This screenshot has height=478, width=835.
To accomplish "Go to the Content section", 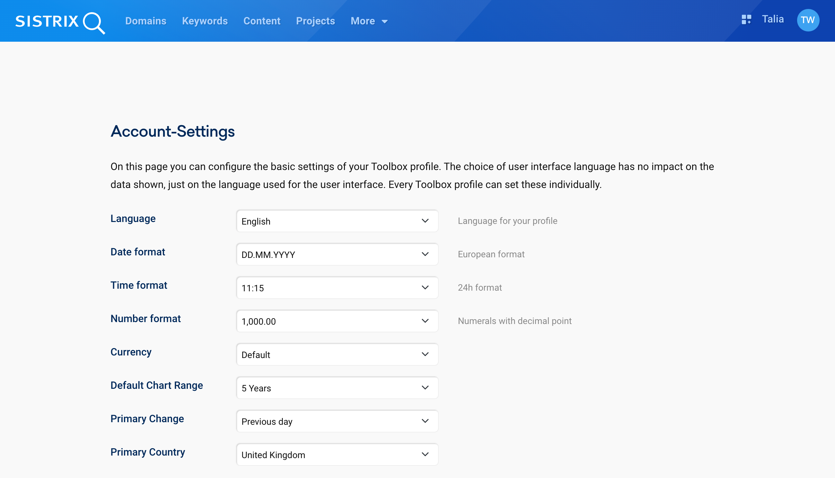I will 262,21.
